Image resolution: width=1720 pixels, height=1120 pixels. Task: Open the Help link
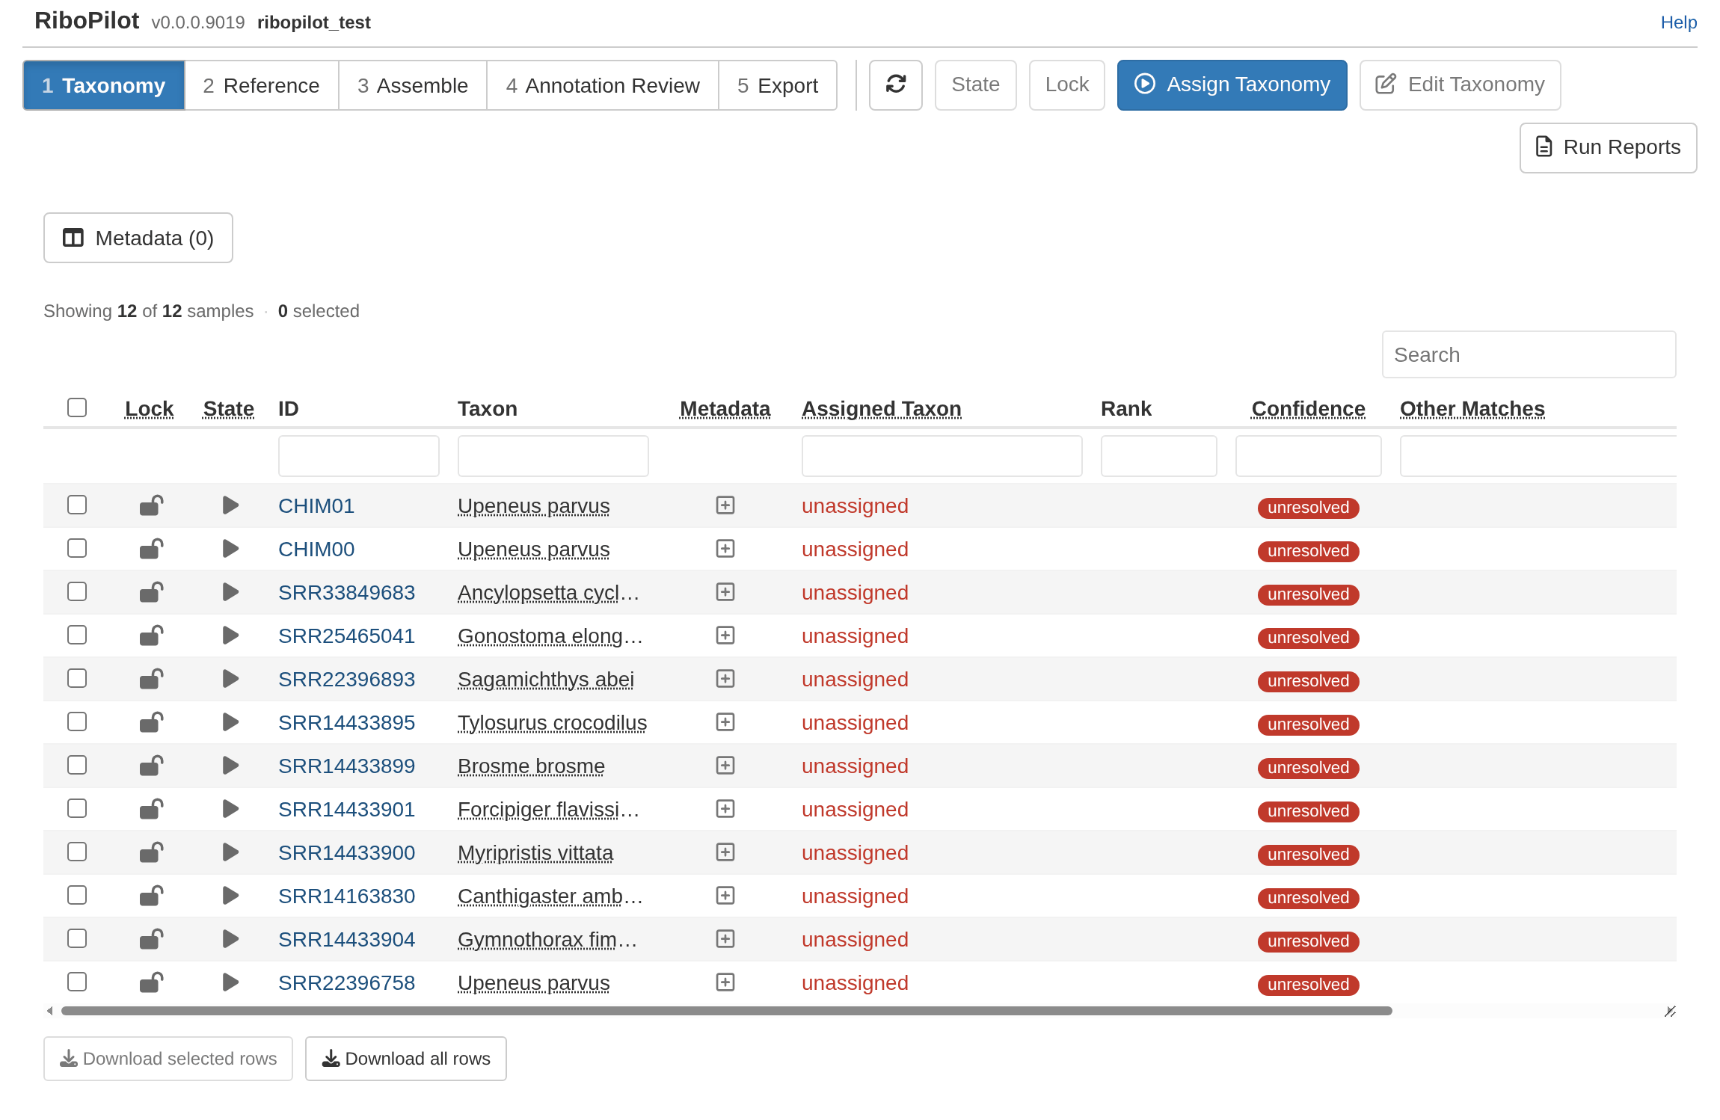(1678, 22)
